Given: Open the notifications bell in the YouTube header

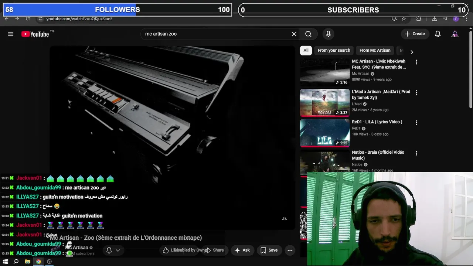Looking at the screenshot, I should coord(438,34).
